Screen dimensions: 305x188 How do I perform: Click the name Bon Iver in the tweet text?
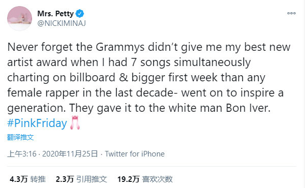pos(248,108)
